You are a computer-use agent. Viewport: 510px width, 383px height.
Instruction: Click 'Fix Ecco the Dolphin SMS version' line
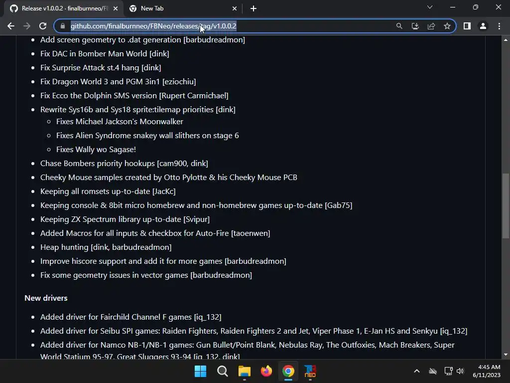click(134, 96)
